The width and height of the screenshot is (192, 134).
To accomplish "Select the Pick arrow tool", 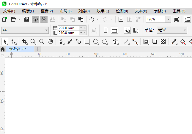I will [5, 41].
